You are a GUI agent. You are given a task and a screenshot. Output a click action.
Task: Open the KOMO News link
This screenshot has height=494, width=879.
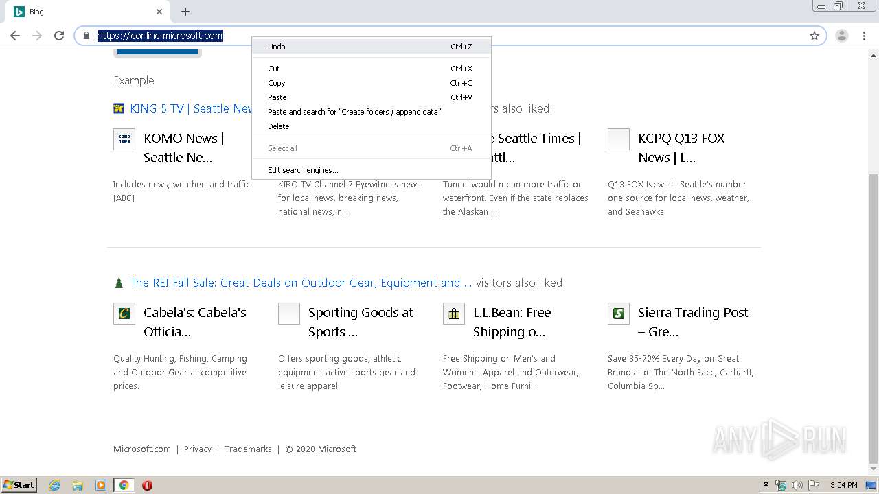tap(184, 148)
